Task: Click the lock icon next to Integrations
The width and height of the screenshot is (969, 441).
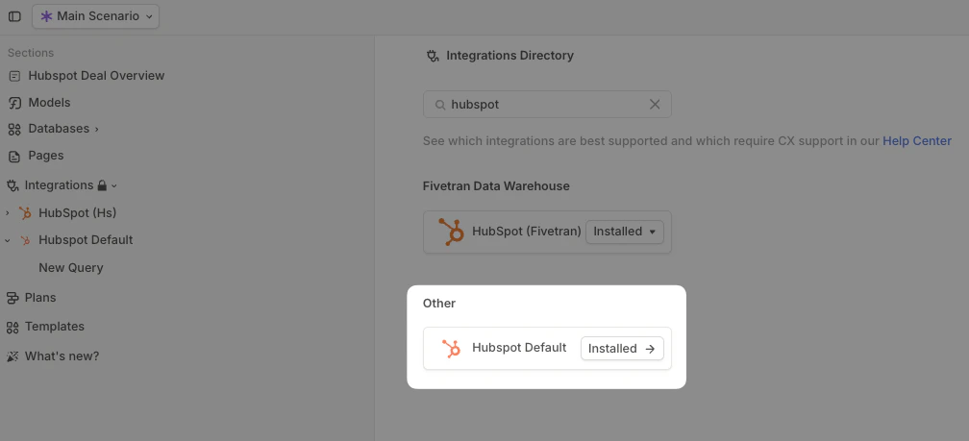Action: 102,185
